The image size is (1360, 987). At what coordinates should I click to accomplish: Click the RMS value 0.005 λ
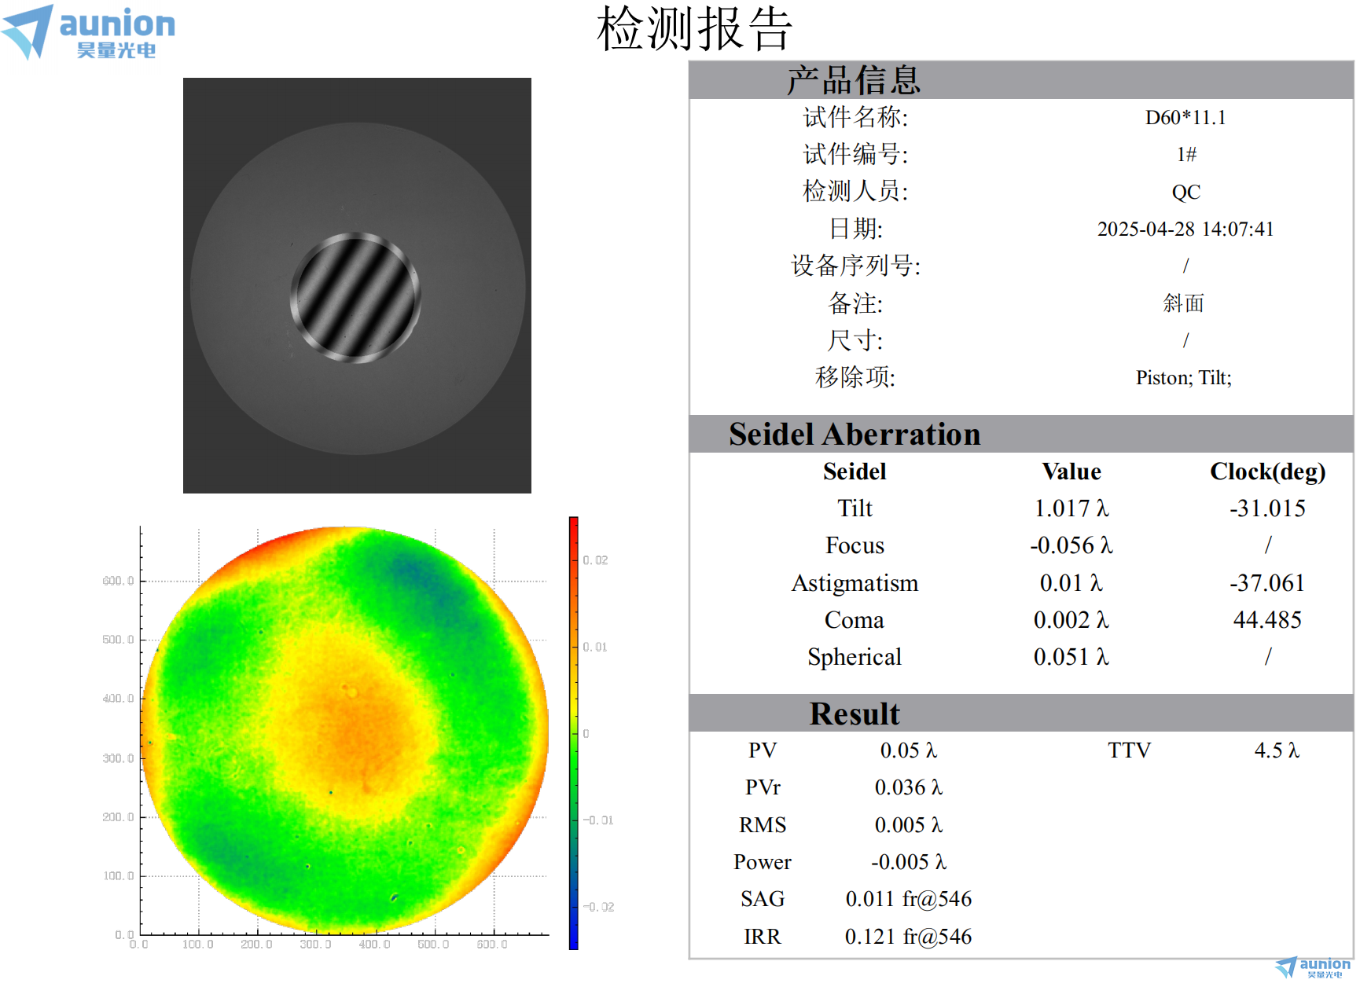(909, 825)
